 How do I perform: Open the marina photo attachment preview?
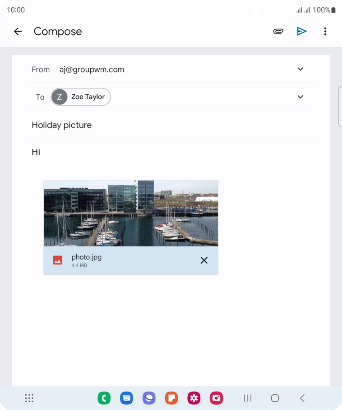click(x=130, y=213)
